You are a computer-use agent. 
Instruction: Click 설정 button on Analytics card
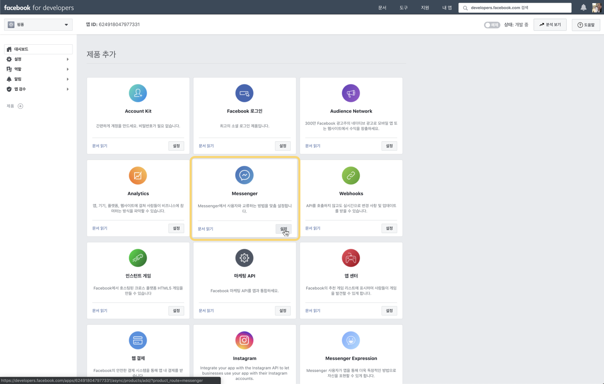coord(176,228)
